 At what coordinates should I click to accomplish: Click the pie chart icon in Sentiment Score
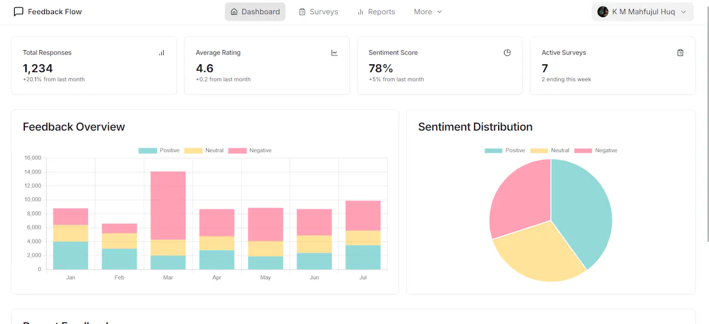pos(507,53)
